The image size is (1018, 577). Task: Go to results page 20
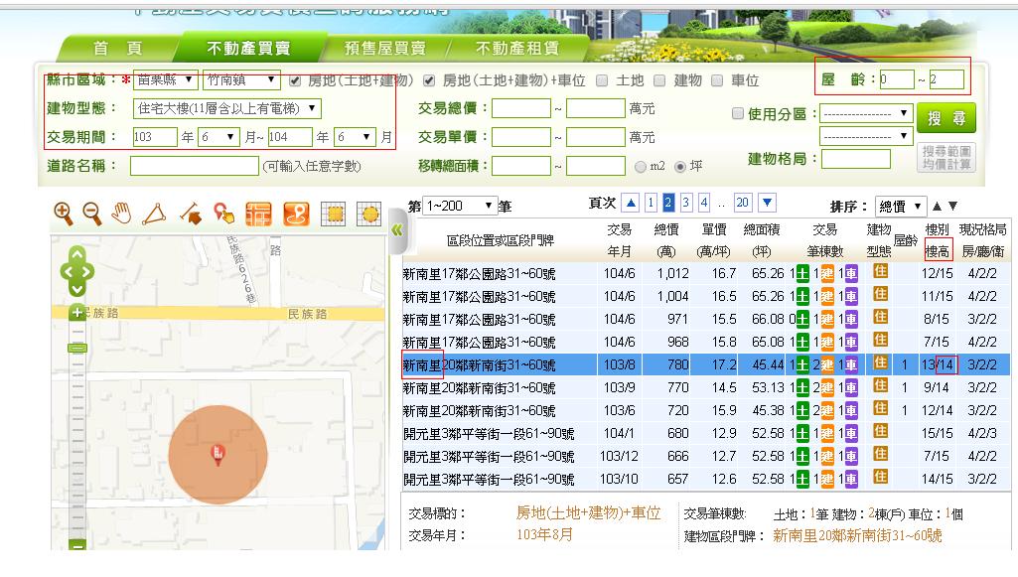click(x=742, y=204)
